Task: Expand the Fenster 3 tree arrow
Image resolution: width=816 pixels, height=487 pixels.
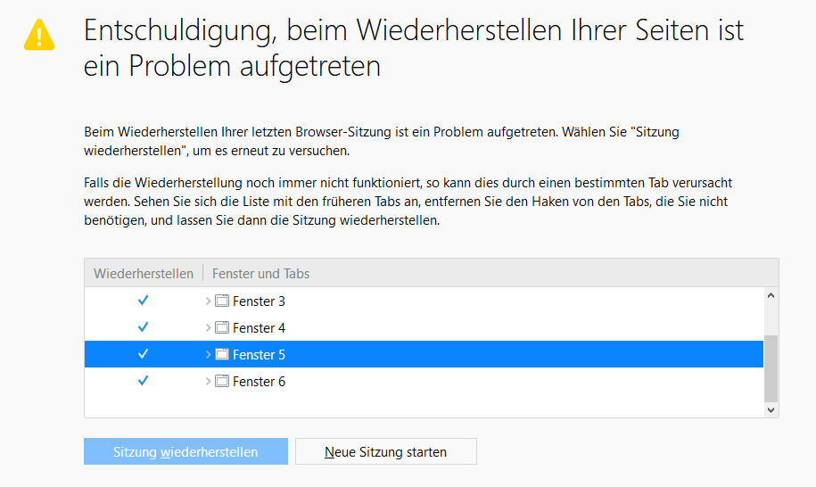Action: click(209, 301)
